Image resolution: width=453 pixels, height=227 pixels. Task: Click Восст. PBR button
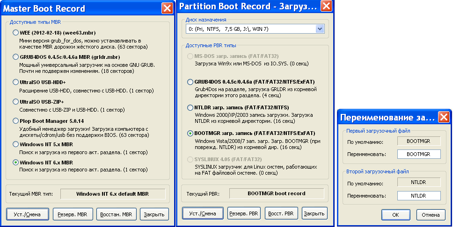point(279,213)
